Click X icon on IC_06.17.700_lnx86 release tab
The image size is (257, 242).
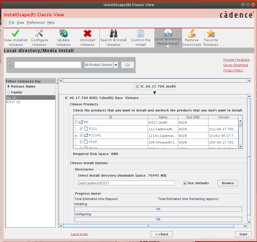tap(137, 87)
